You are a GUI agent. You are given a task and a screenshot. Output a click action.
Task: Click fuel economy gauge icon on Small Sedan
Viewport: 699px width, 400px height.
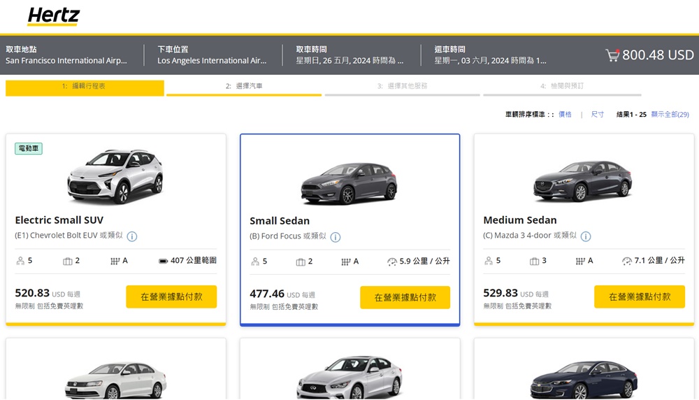392,262
